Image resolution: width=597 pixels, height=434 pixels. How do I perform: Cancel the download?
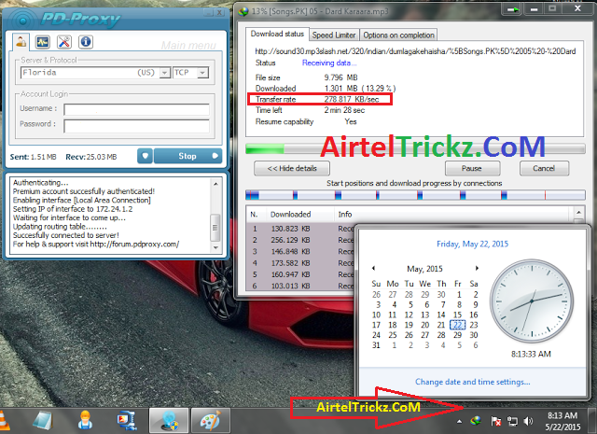click(544, 168)
